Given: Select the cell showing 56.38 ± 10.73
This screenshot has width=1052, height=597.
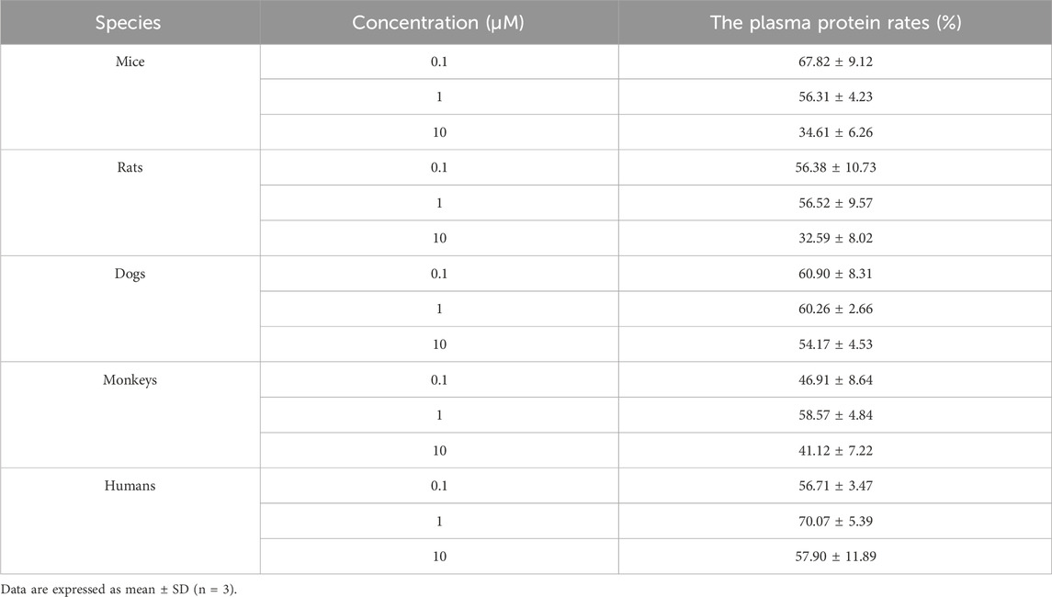Looking at the screenshot, I should (835, 167).
